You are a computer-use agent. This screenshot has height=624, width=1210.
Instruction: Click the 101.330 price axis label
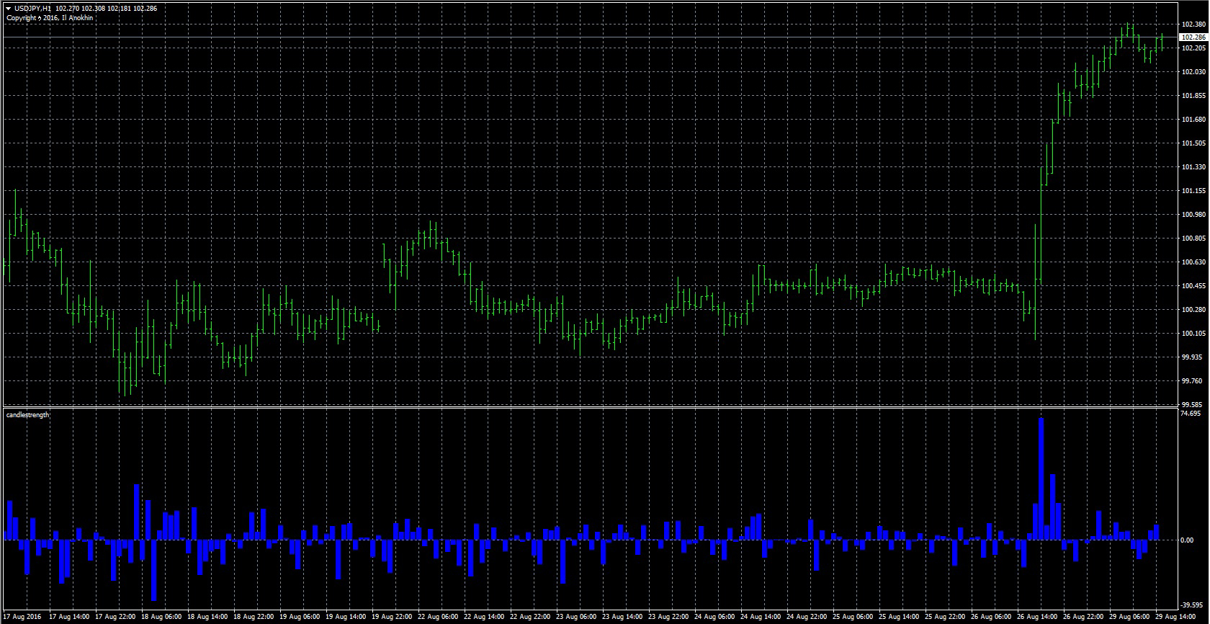[x=1193, y=167]
